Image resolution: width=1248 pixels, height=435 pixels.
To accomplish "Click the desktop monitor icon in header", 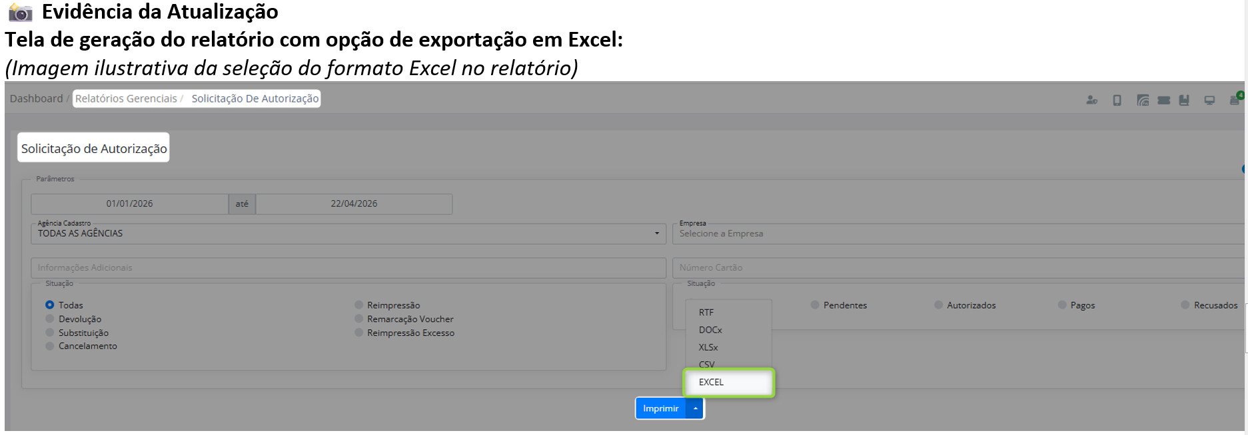I will click(x=1209, y=100).
